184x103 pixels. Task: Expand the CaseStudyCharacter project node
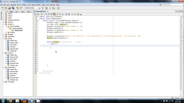[x=4, y=20]
